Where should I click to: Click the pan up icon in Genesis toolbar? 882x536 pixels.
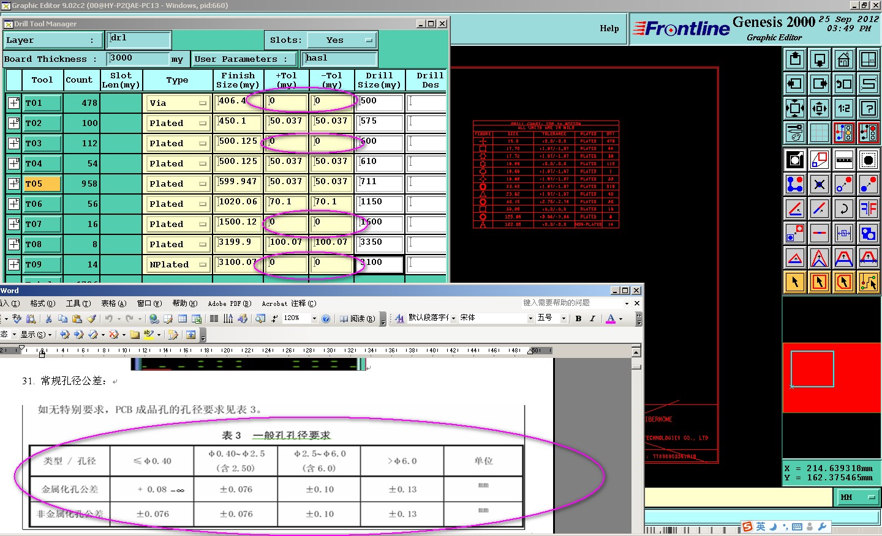tap(795, 59)
